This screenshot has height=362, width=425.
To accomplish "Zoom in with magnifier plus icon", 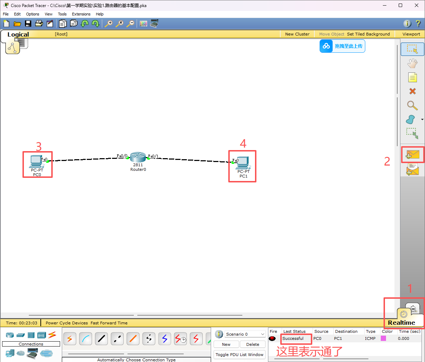I will point(109,24).
